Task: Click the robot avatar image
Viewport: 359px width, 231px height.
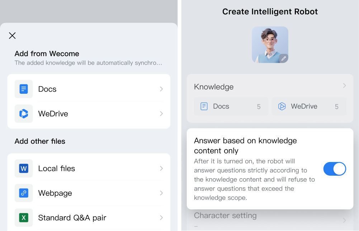Action: point(270,44)
